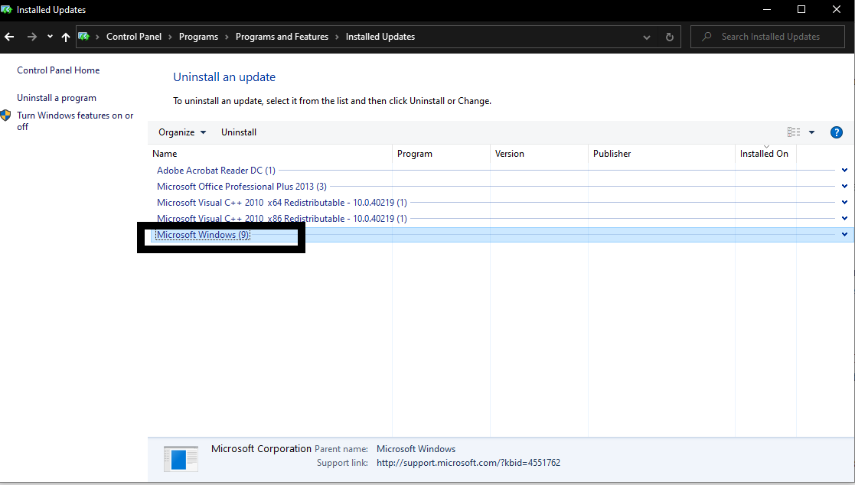The width and height of the screenshot is (855, 485).
Task: Change view using the view icon
Action: (x=794, y=132)
